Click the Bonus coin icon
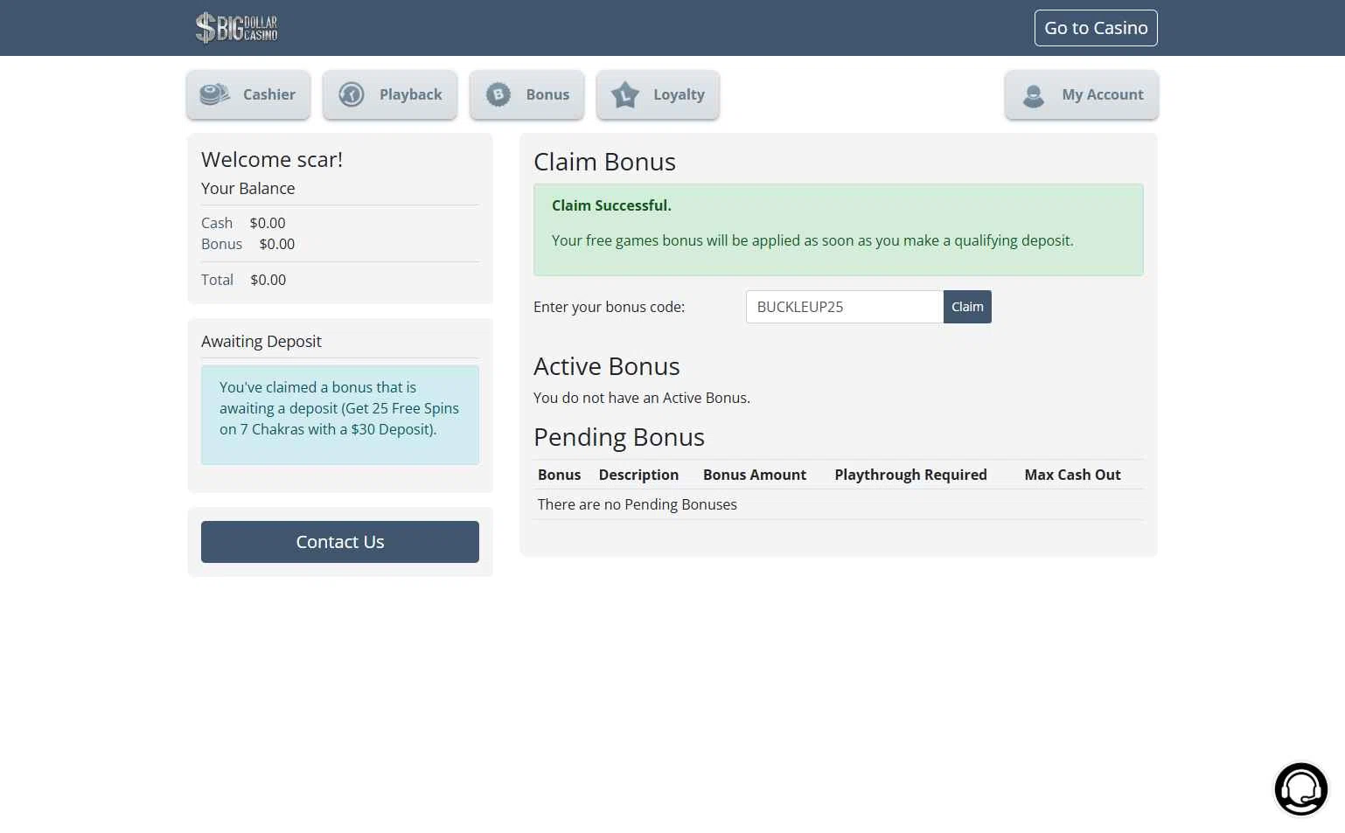 tap(498, 94)
